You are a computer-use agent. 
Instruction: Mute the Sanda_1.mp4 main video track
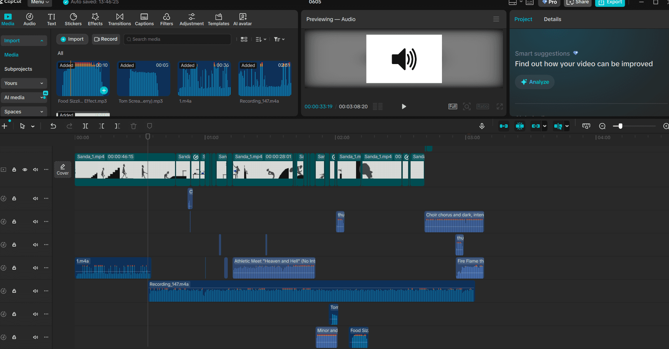(x=36, y=170)
